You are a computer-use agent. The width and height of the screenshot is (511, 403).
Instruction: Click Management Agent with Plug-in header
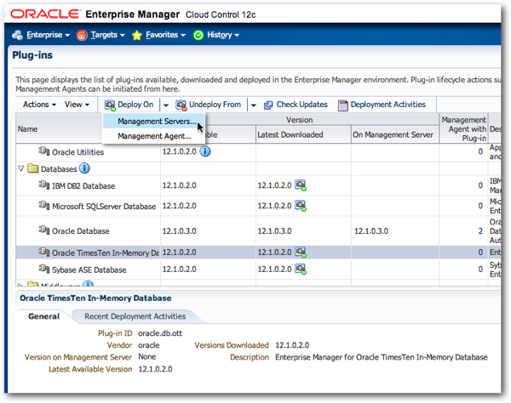(463, 129)
